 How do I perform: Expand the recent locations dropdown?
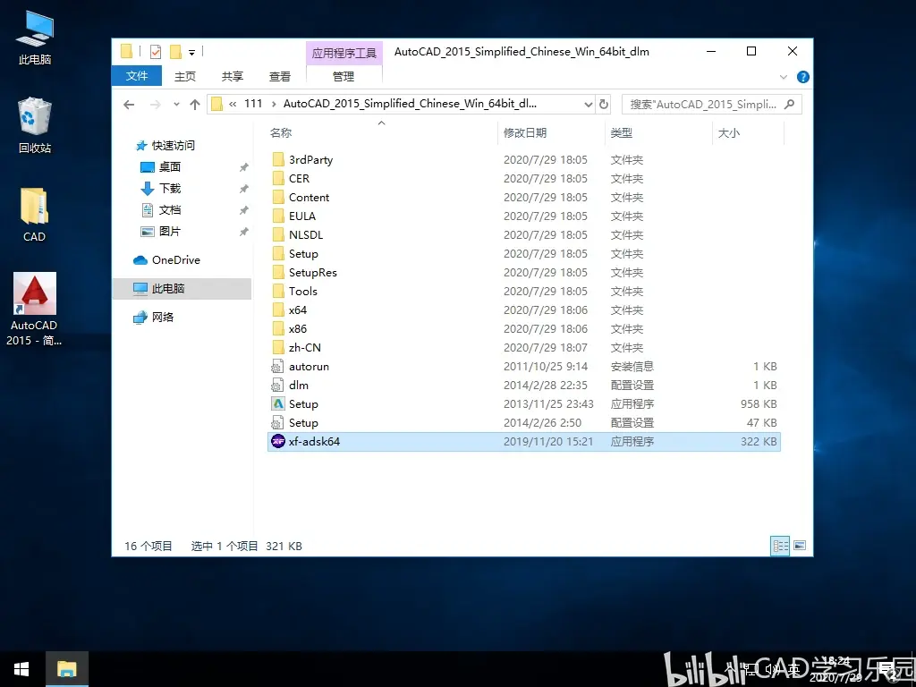pos(176,105)
